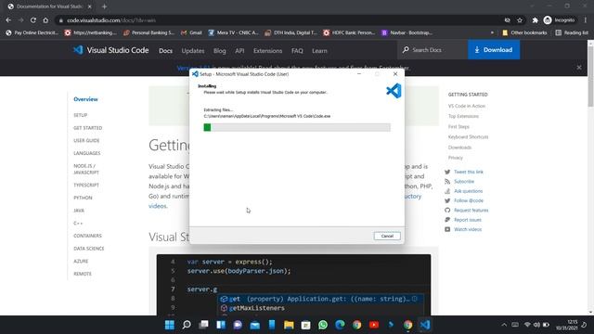
Task: Open the taskbar clock and date
Action: (567, 325)
